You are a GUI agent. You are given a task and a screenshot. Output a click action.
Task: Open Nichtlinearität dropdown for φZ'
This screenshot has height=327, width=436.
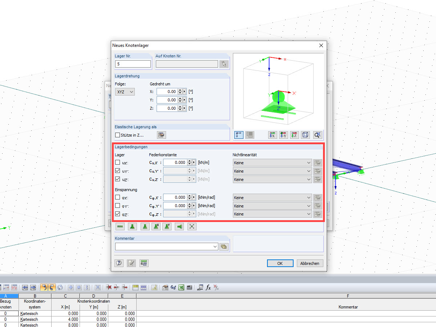click(272, 214)
